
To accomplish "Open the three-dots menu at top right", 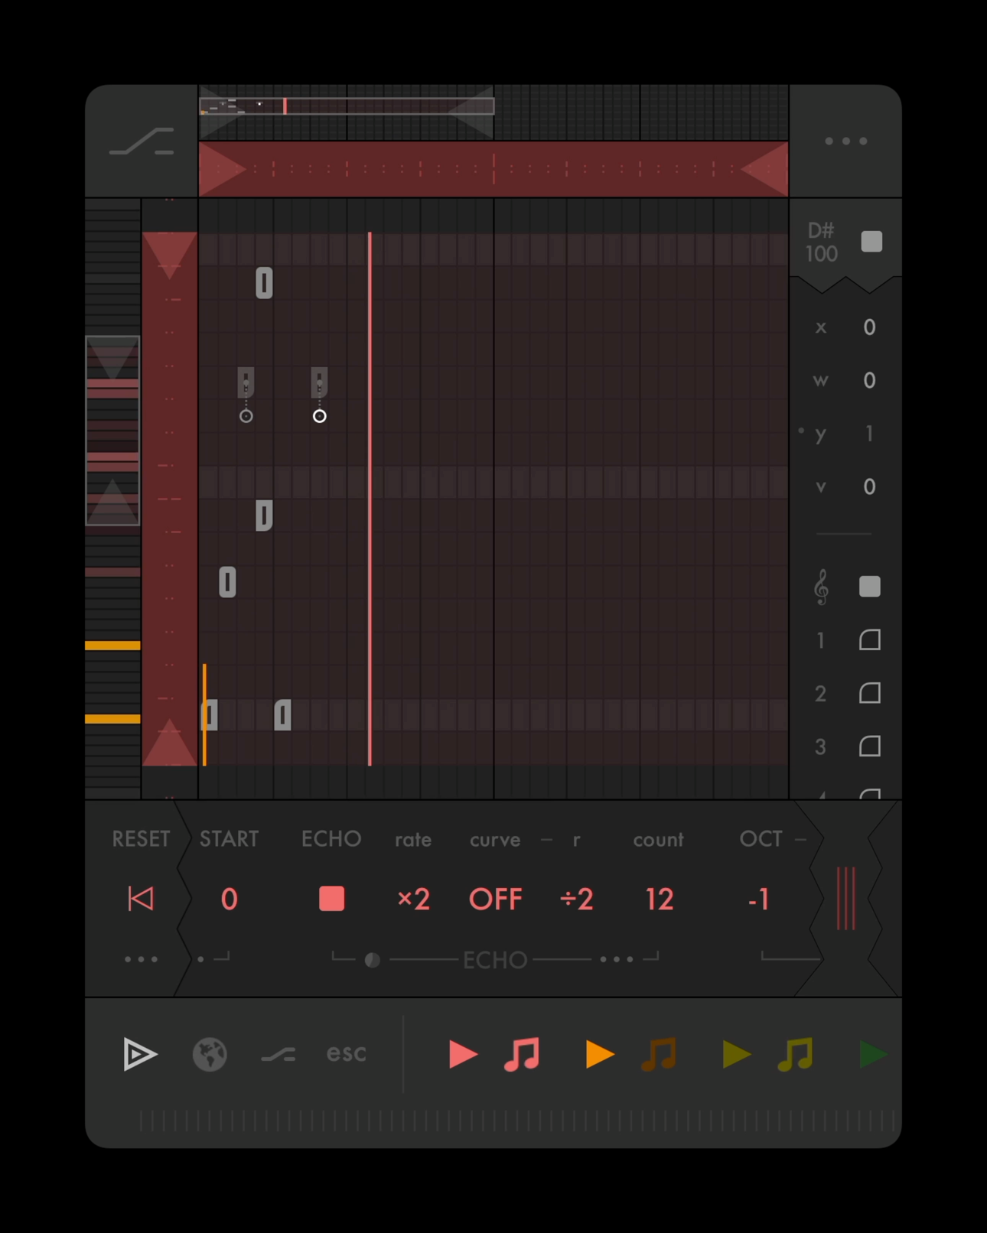I will [845, 142].
